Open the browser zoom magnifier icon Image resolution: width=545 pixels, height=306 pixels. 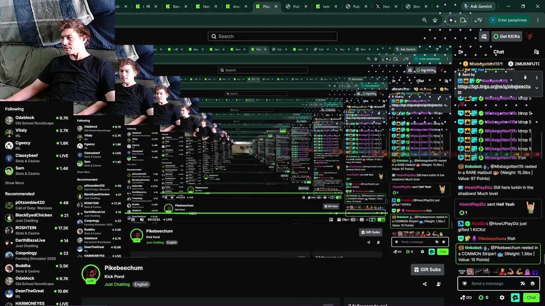(425, 20)
